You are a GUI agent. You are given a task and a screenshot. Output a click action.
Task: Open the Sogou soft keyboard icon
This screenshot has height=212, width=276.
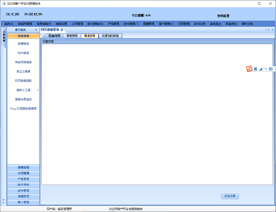[x=271, y=69]
